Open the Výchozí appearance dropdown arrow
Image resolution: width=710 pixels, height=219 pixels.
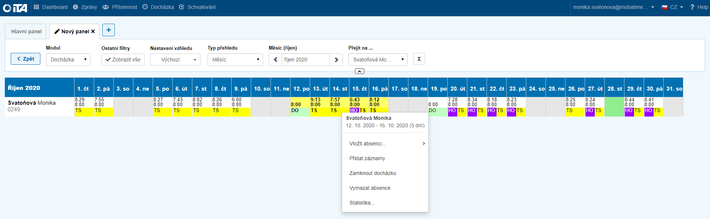click(x=195, y=60)
